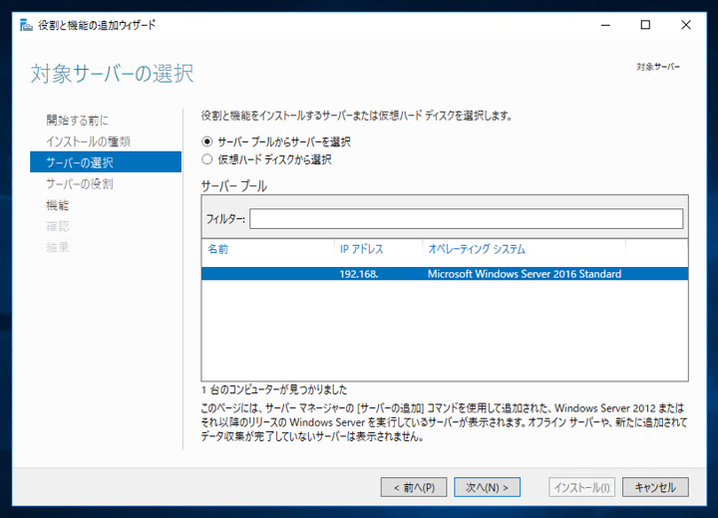Minimize the wizard window
Viewport: 718px width, 518px height.
605,25
